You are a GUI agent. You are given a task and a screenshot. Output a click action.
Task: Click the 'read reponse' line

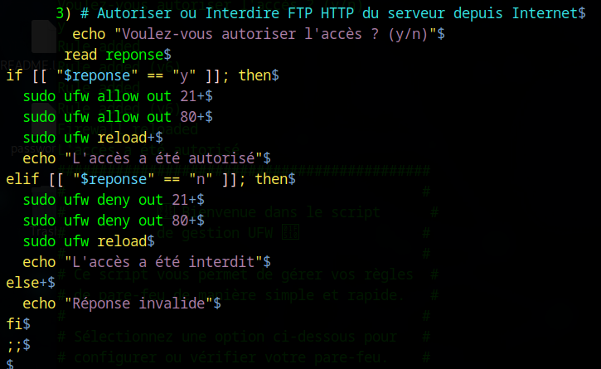117,55
